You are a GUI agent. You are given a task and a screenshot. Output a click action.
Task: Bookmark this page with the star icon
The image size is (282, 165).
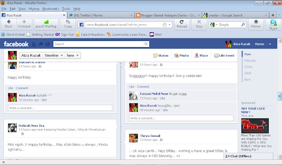click(164, 25)
